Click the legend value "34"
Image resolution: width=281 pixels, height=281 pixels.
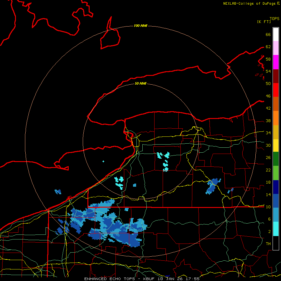click(x=268, y=133)
